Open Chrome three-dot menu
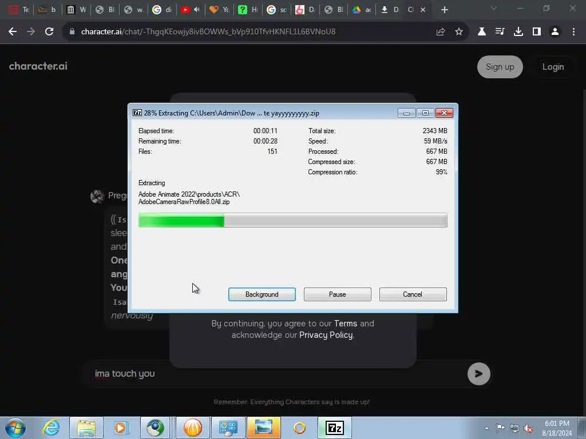 (573, 32)
